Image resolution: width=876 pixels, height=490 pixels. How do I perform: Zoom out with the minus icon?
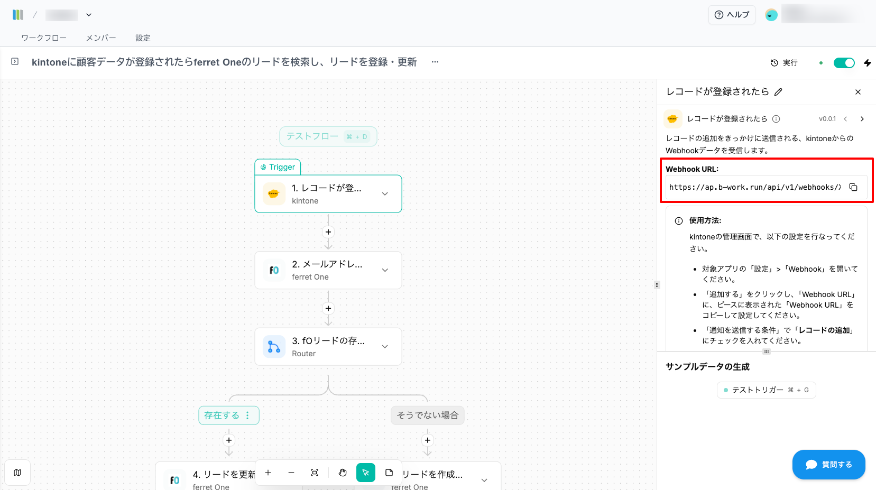point(291,473)
